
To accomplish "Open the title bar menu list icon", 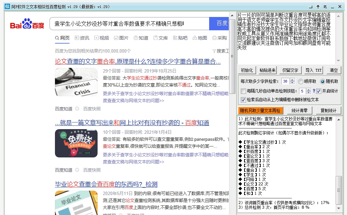I will (325, 7).
